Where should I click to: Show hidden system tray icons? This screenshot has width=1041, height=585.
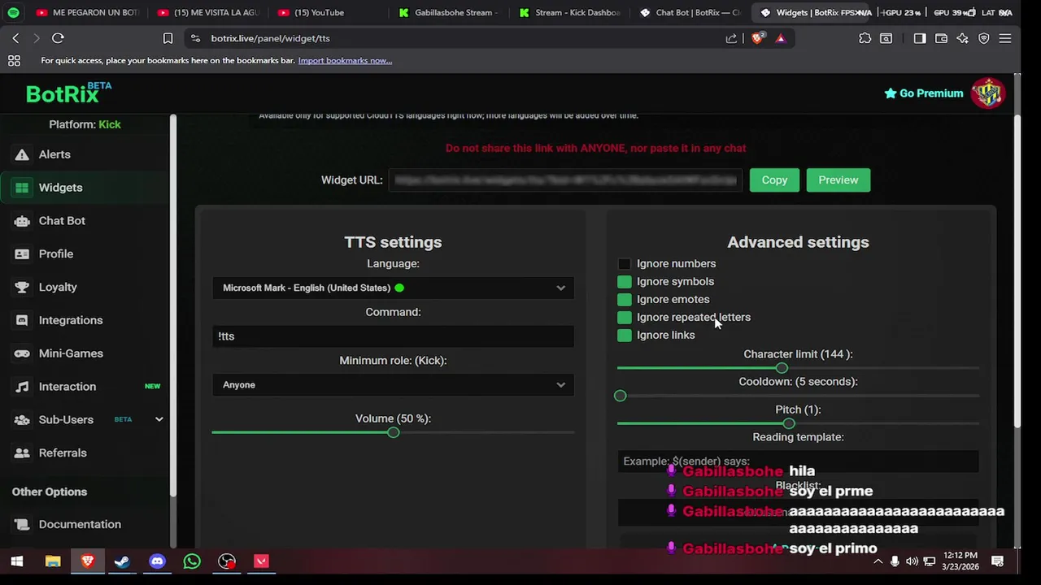tap(878, 561)
